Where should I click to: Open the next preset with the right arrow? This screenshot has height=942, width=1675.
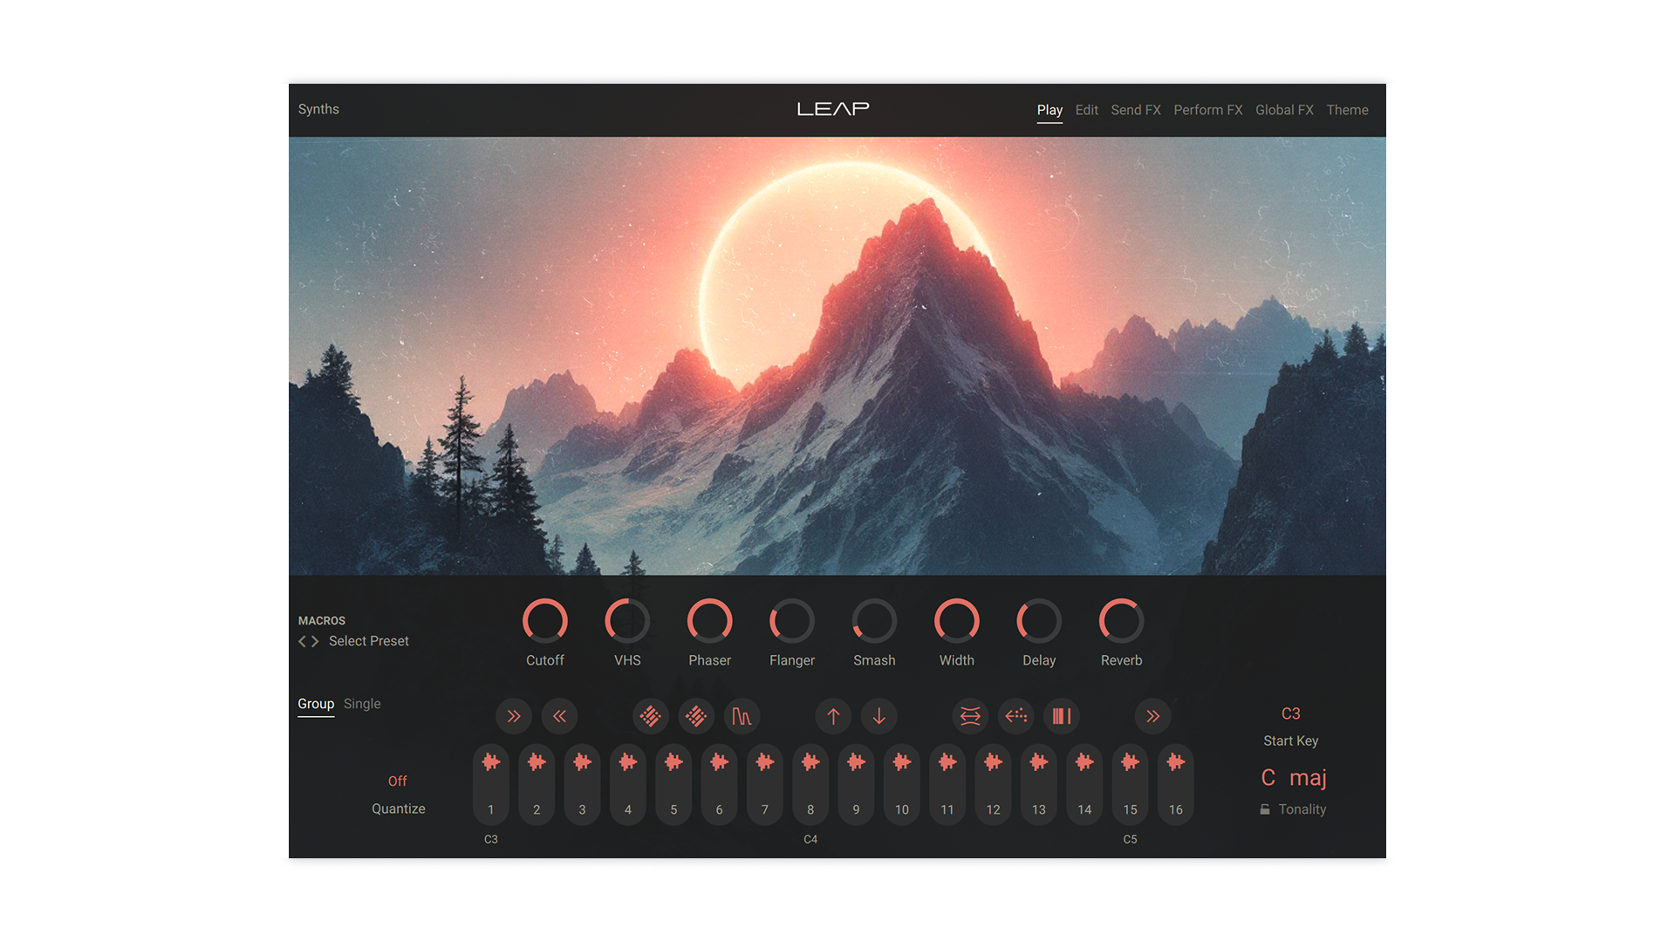(x=317, y=641)
